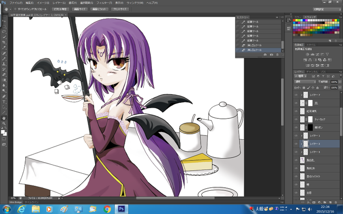Image resolution: width=343 pixels, height=214 pixels.
Task: Click the new swatch icon in Swatches panel
Action: pyautogui.click(x=330, y=41)
